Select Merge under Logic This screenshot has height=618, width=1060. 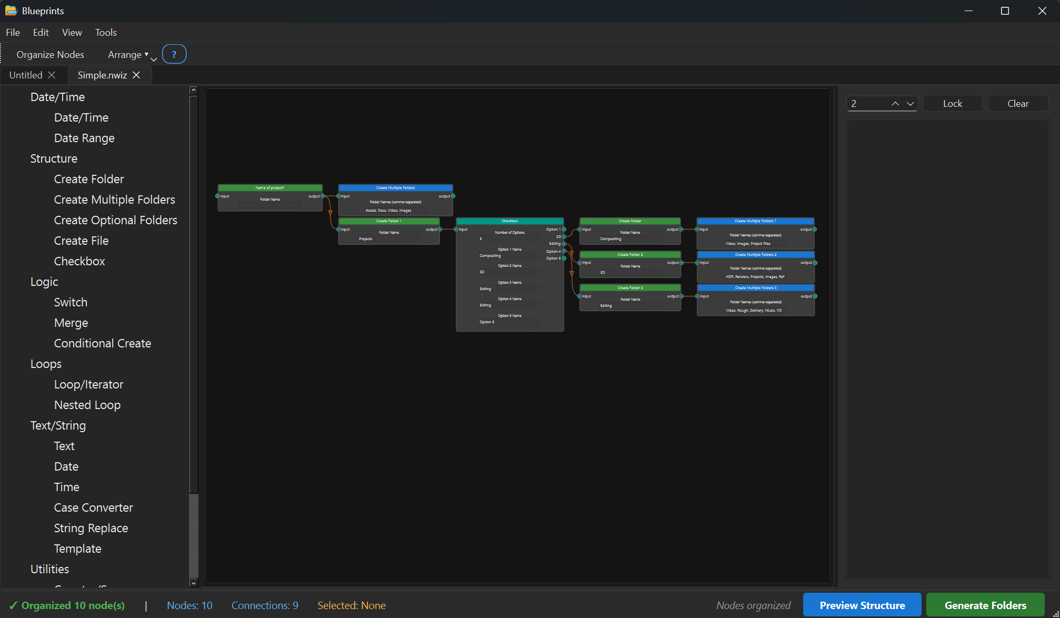pyautogui.click(x=71, y=323)
